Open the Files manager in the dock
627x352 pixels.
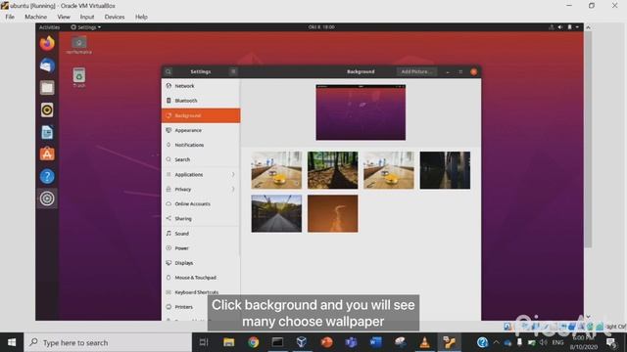tap(47, 88)
